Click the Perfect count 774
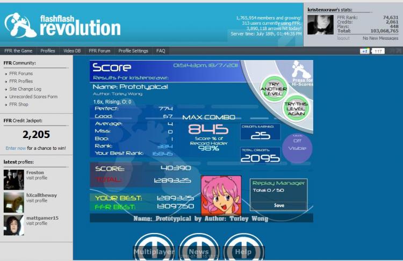The height and width of the screenshot is (261, 403). coord(166,108)
